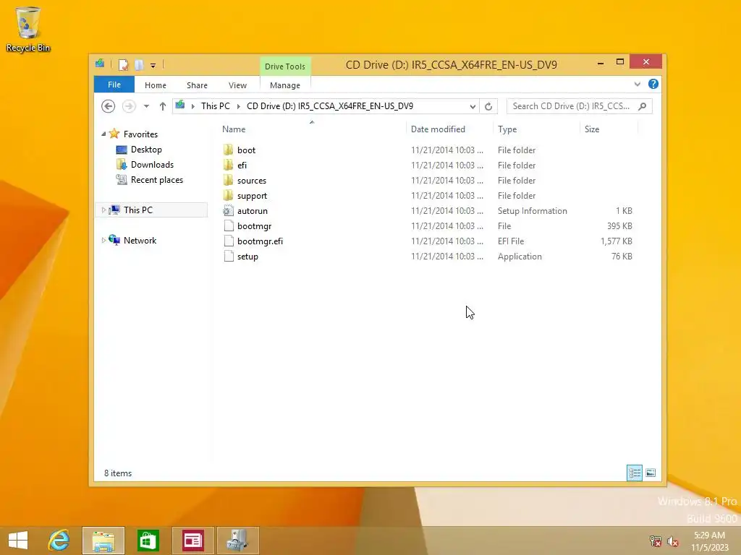Refresh the folder view

488,107
